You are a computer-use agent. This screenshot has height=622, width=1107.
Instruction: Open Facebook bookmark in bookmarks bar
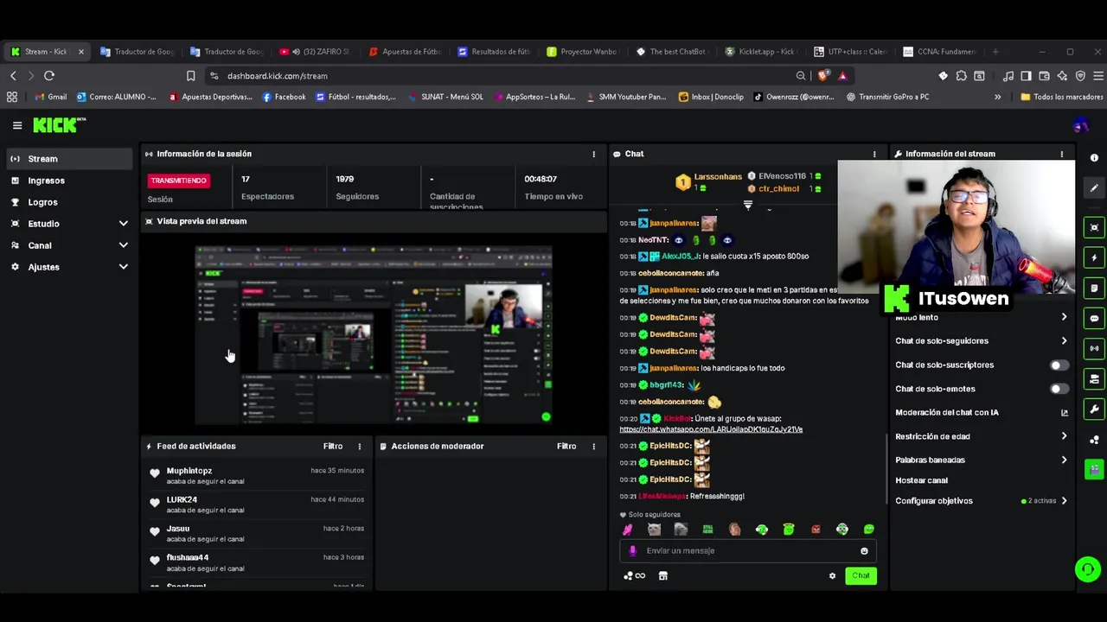284,97
